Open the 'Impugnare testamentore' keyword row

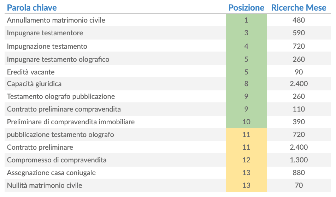click(45, 33)
